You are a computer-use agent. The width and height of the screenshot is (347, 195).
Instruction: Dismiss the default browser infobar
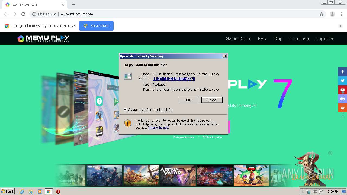pyautogui.click(x=340, y=26)
